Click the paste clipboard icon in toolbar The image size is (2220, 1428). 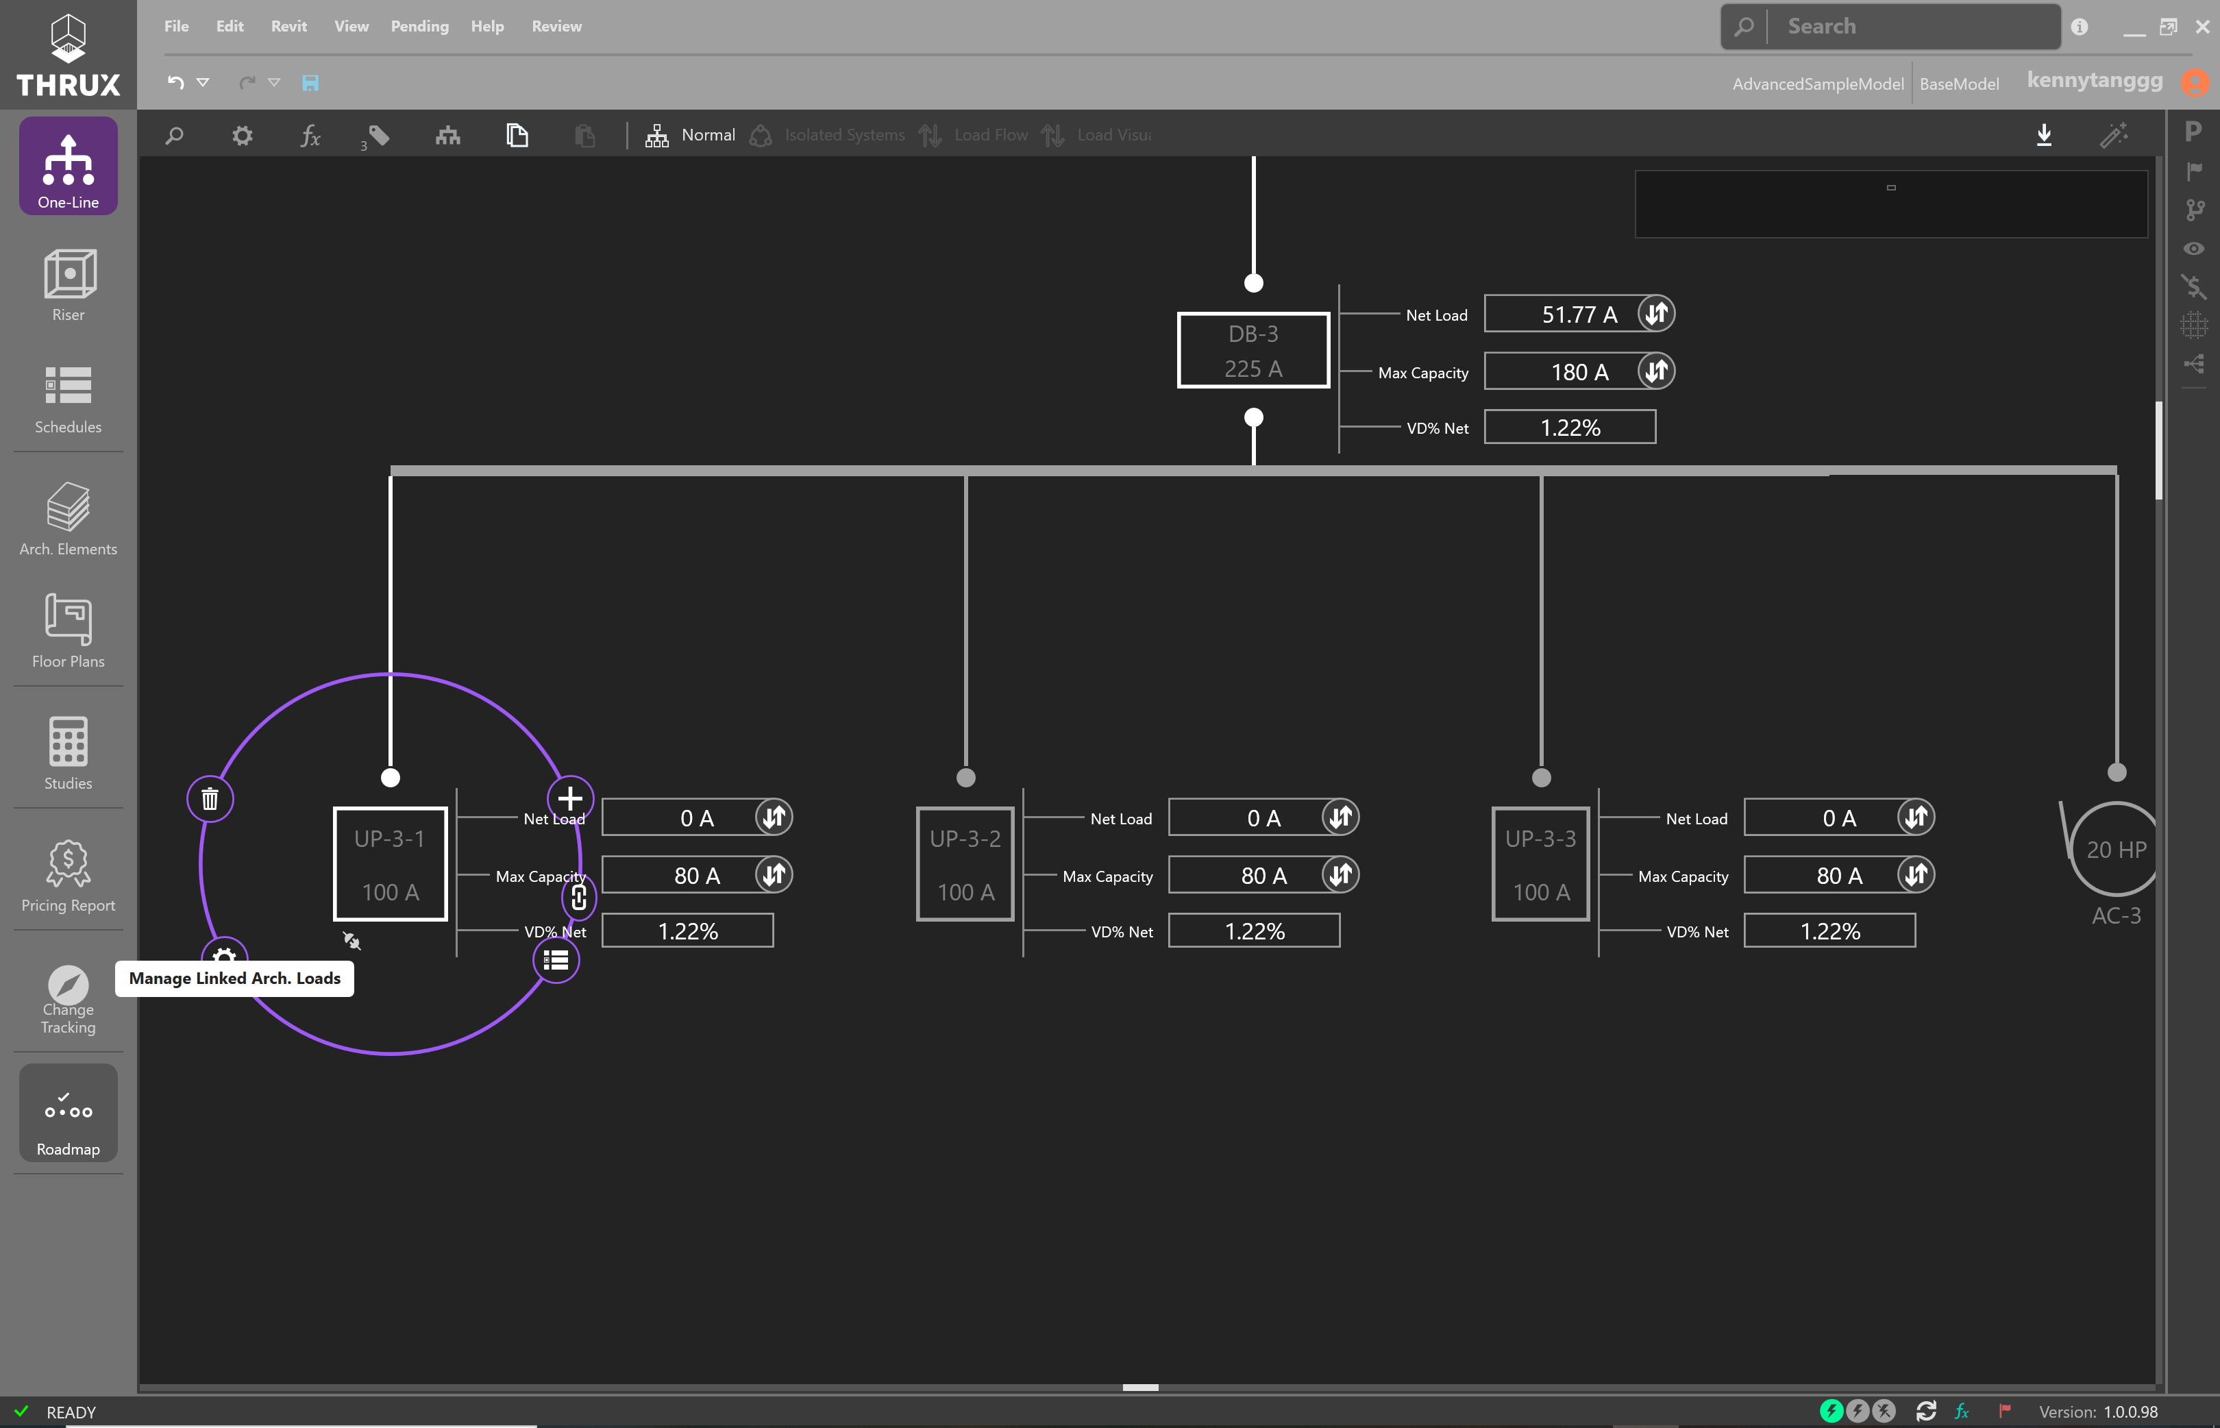[x=585, y=136]
